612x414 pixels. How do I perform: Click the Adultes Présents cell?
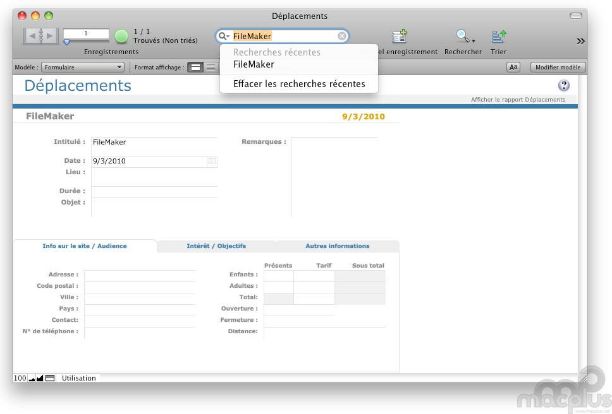[x=279, y=287]
